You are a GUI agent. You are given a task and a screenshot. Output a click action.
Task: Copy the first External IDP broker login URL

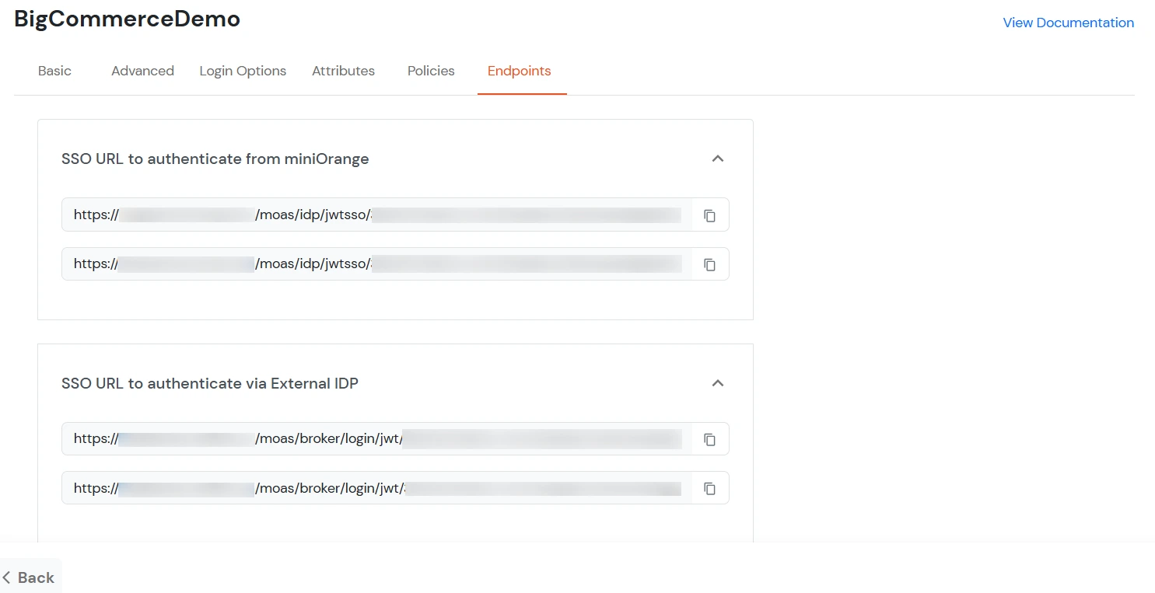click(x=709, y=439)
